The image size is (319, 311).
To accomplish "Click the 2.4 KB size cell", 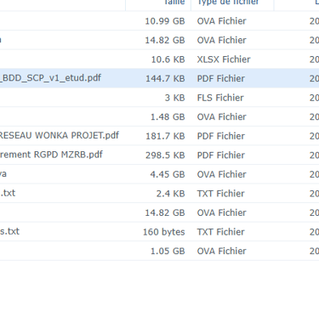I will point(170,194).
